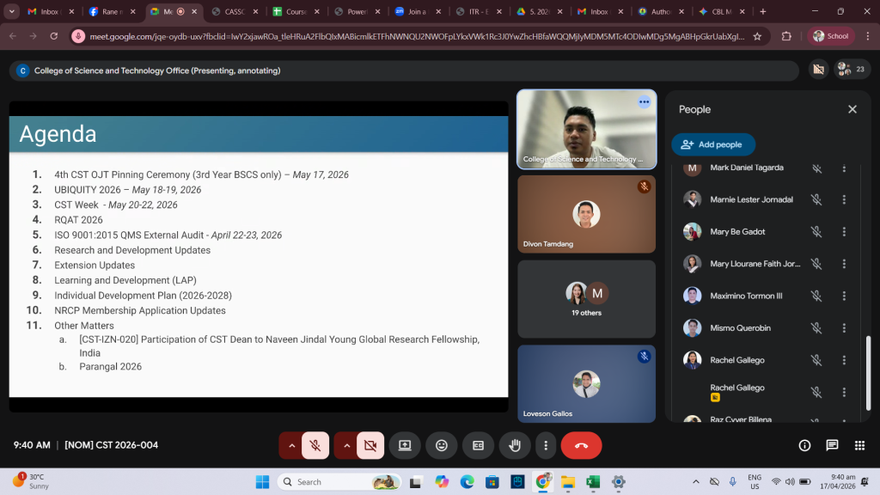Expand the audio settings chevron

tap(292, 445)
